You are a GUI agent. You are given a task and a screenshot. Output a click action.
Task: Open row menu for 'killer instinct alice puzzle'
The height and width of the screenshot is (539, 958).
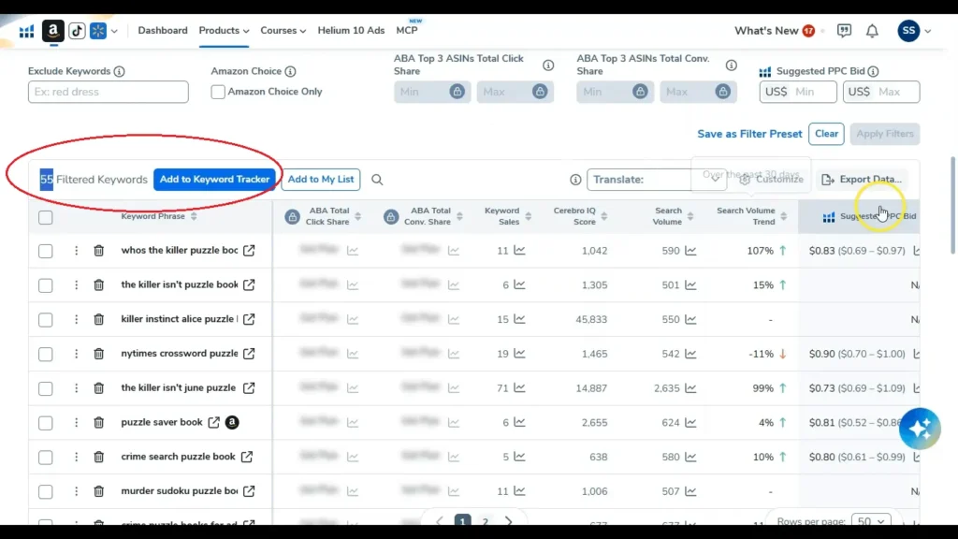pyautogui.click(x=77, y=319)
